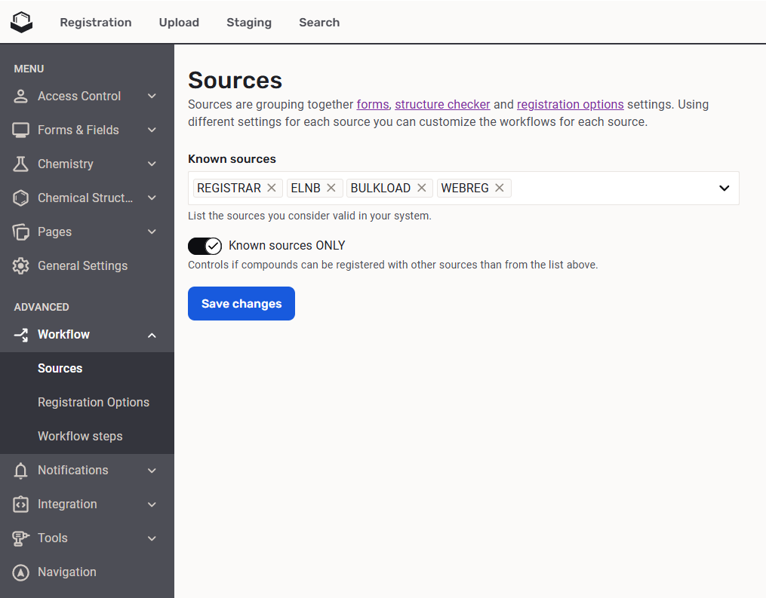Click inside the Known sources input field

click(x=611, y=188)
